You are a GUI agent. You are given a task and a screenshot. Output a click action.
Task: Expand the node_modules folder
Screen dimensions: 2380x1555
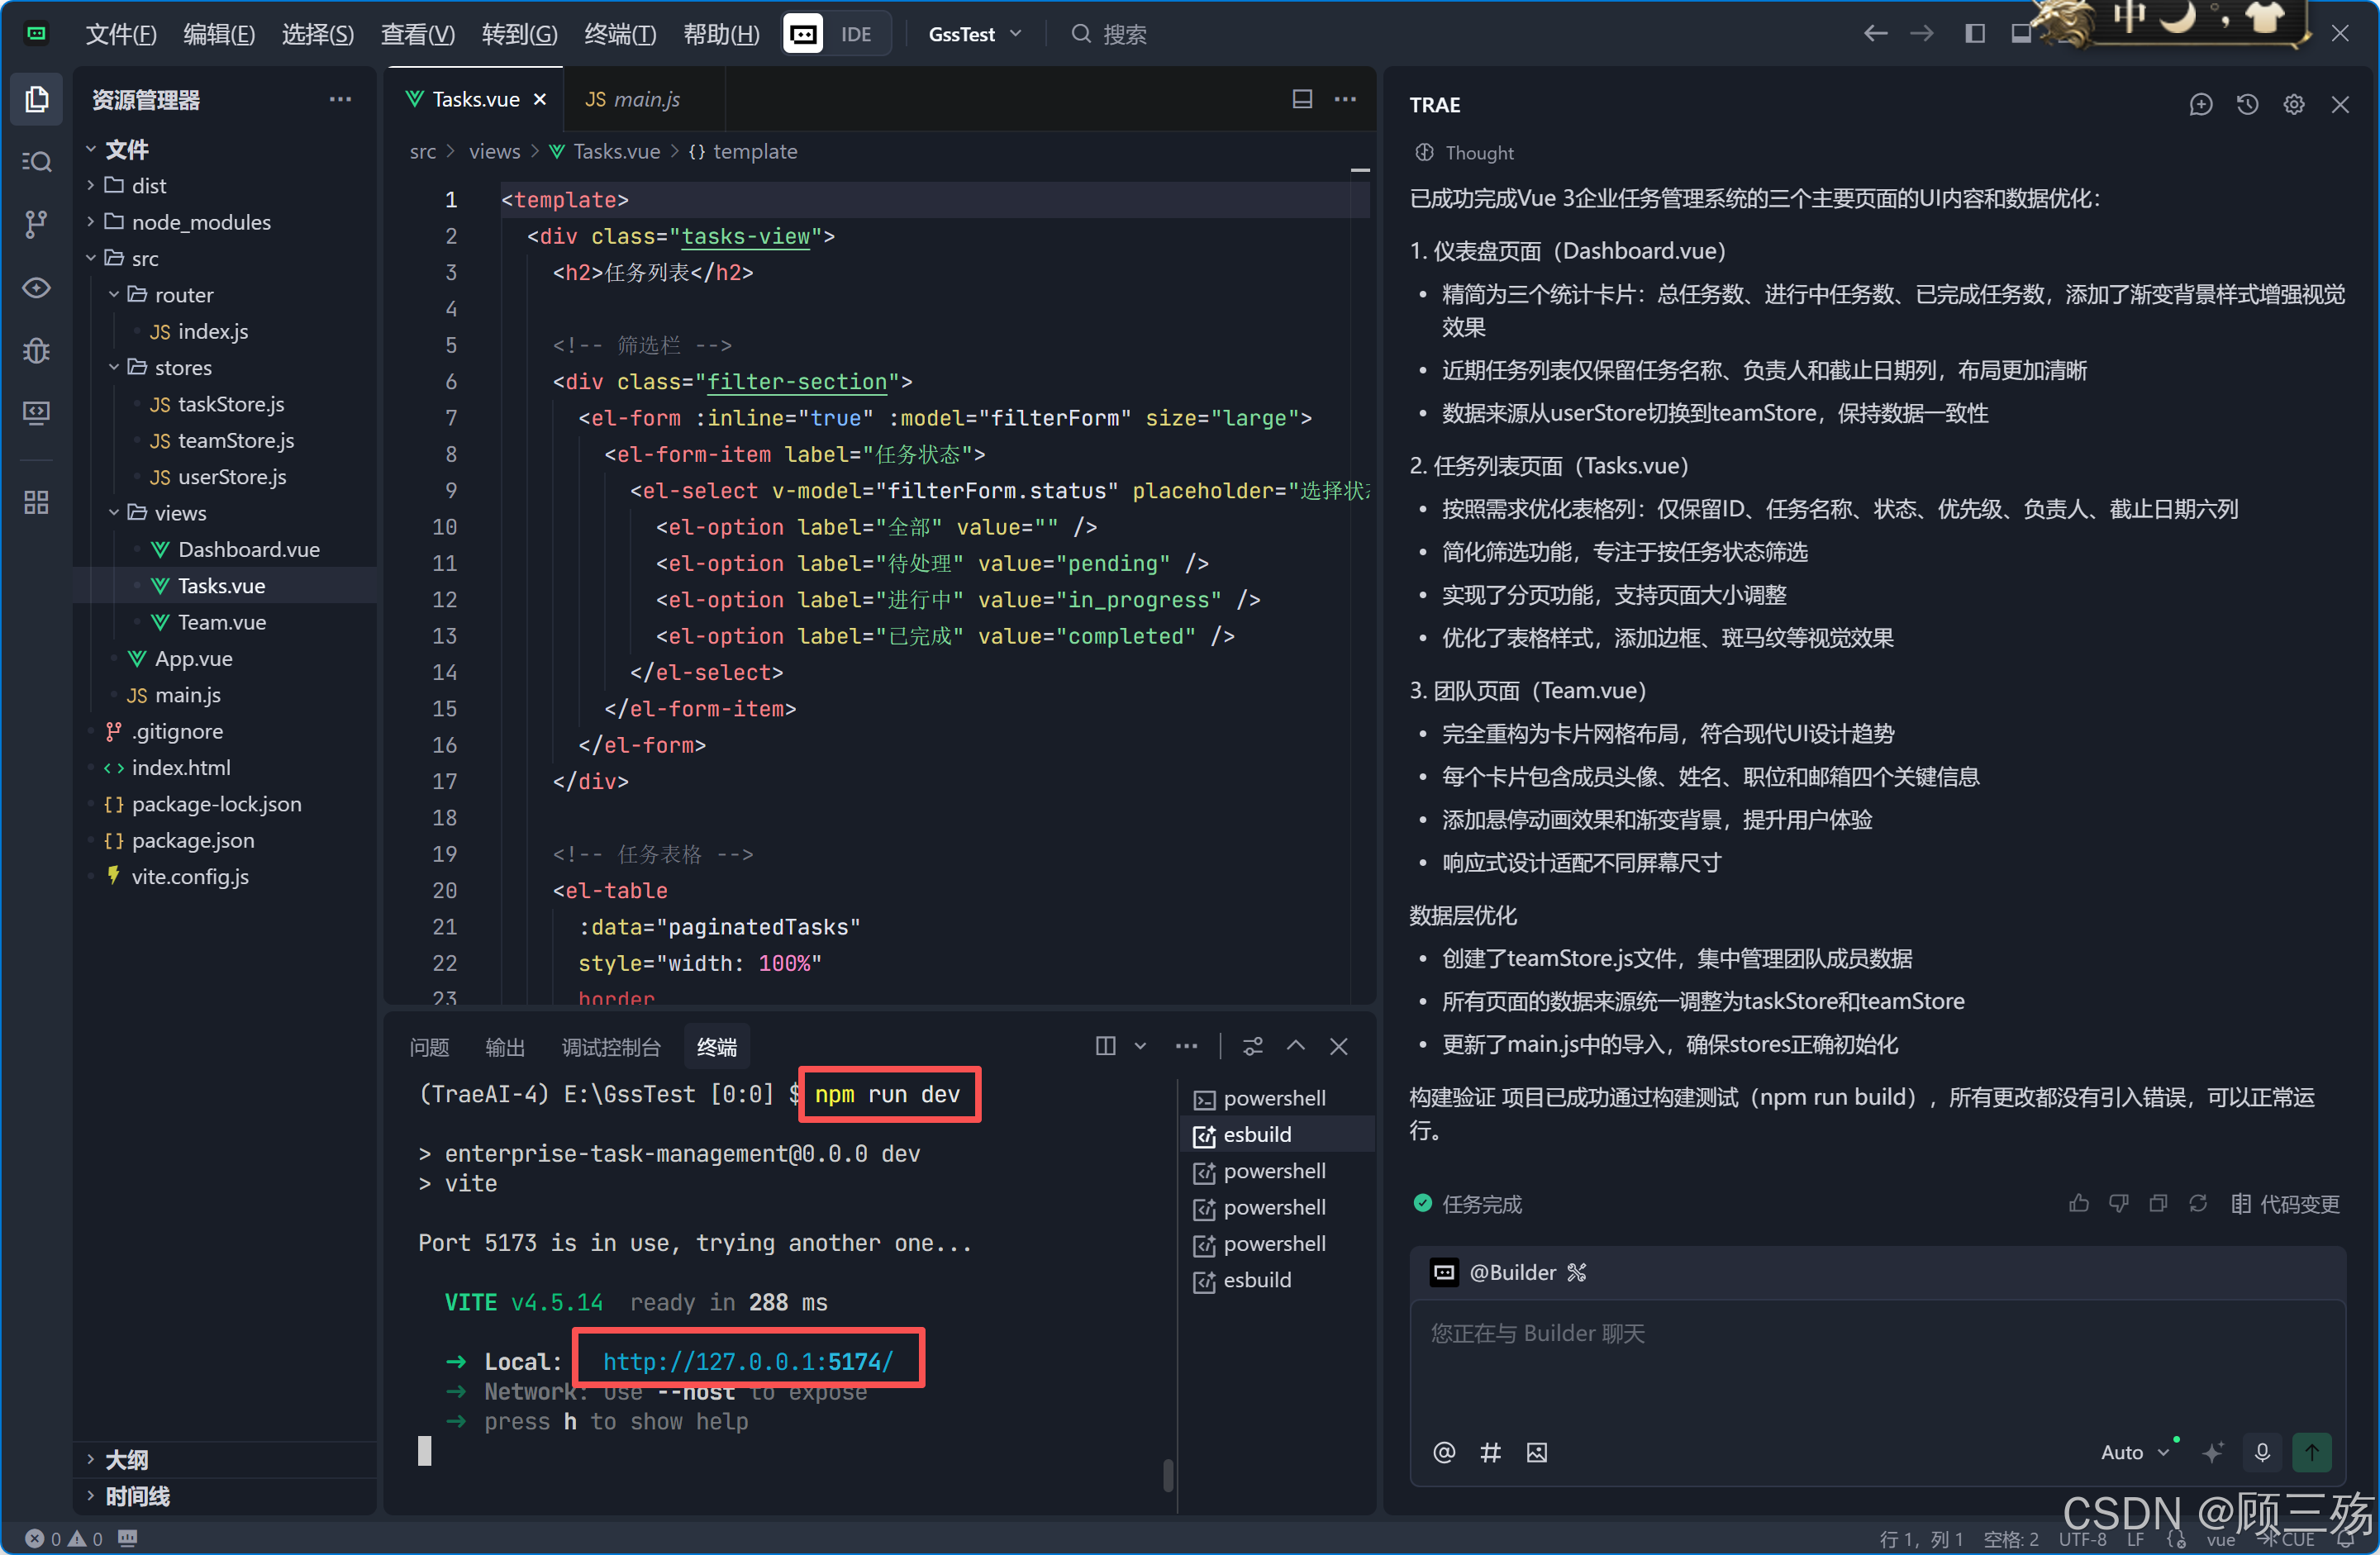pos(200,222)
